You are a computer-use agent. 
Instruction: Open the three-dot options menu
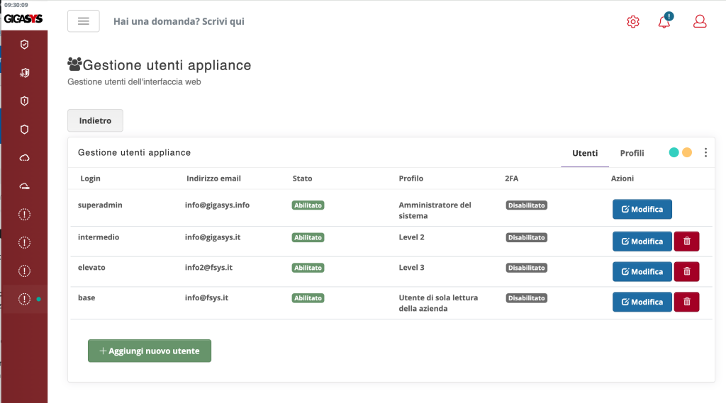705,152
